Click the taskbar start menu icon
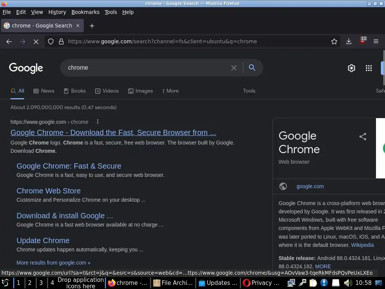 (x=6, y=283)
